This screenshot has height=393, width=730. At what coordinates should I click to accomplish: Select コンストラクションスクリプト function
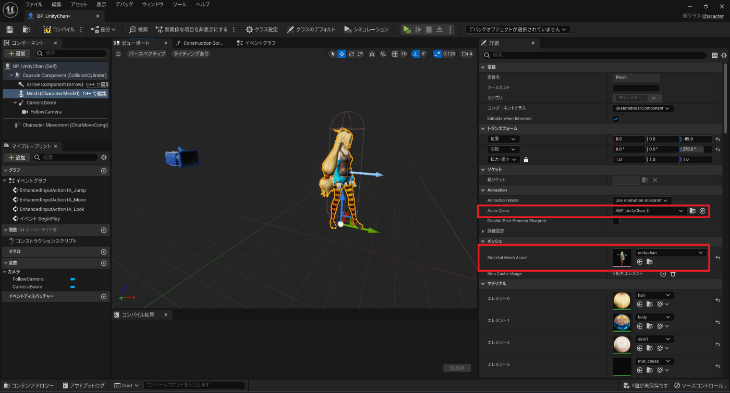(46, 241)
